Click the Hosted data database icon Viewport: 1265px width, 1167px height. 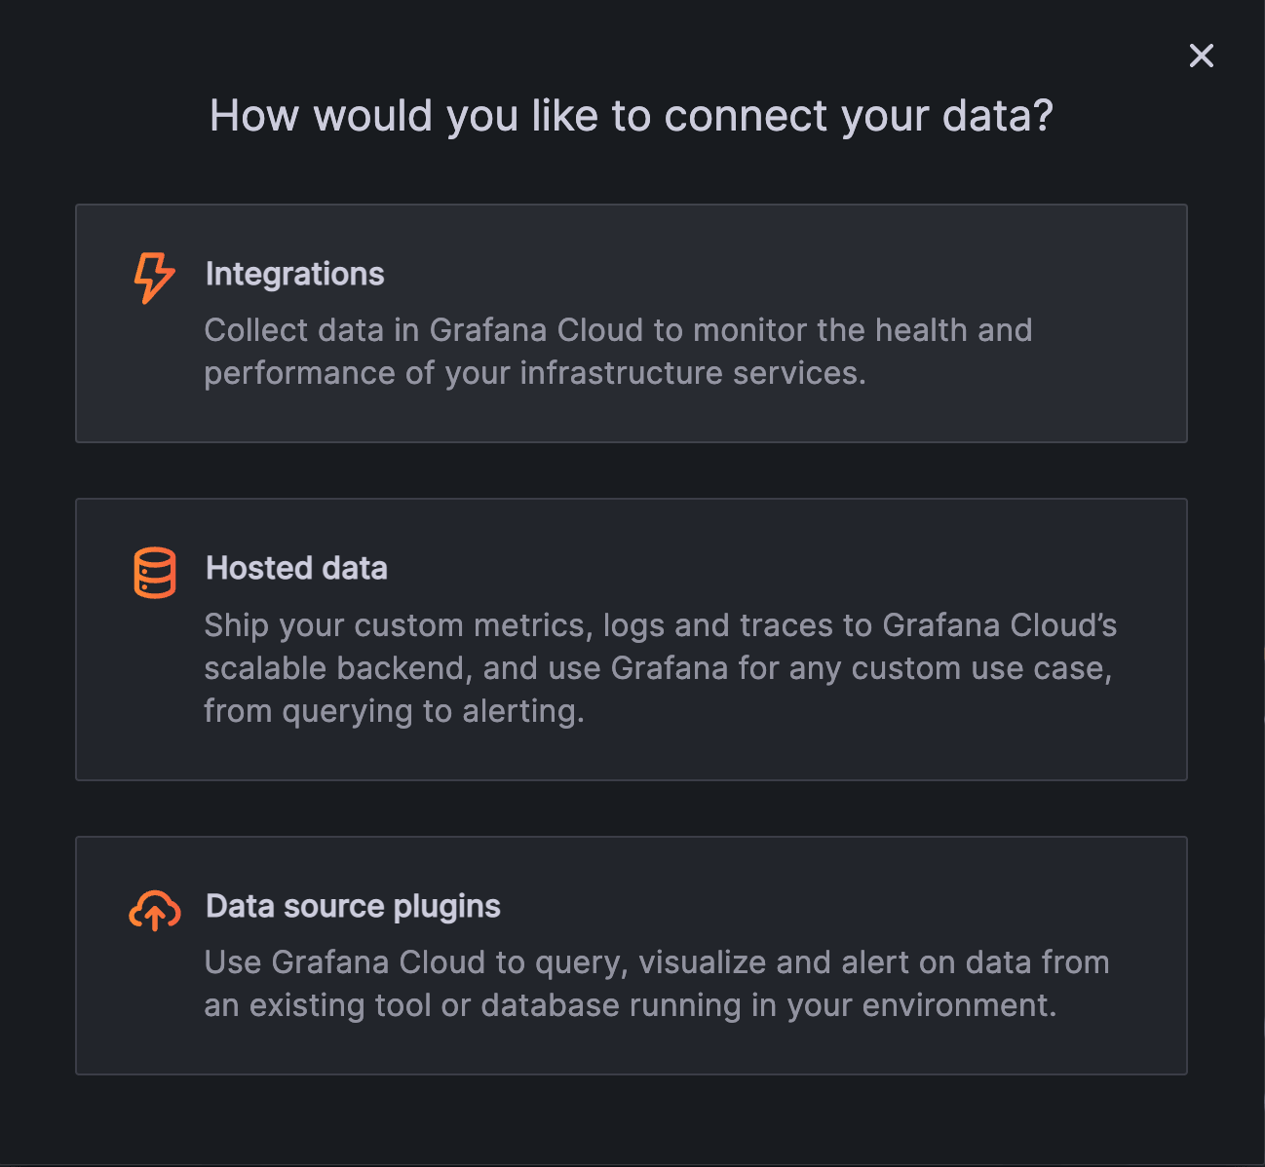click(x=155, y=572)
